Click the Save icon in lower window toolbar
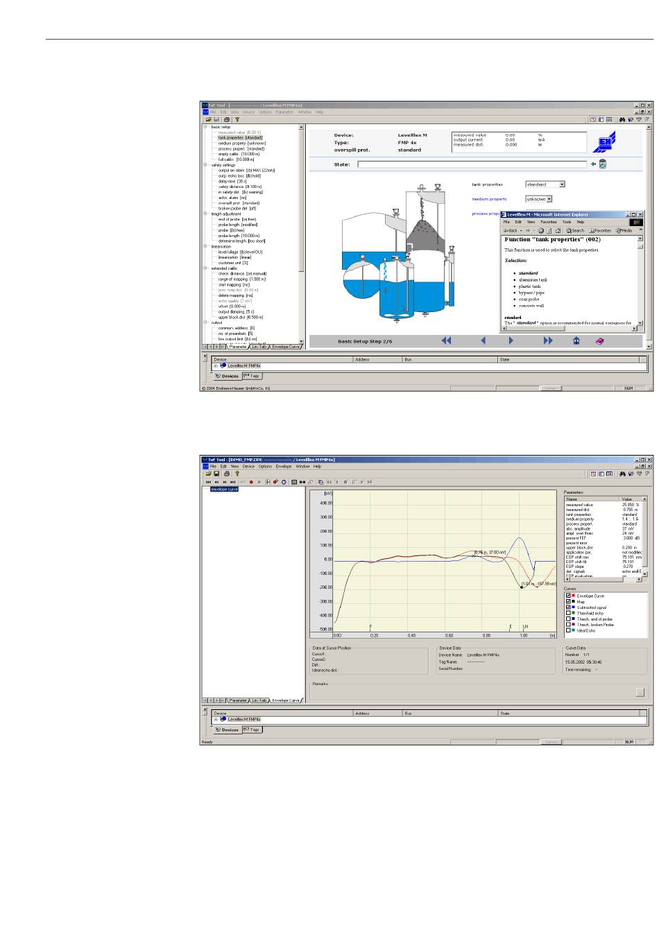Viewport: 659px width, 950px height. point(216,474)
